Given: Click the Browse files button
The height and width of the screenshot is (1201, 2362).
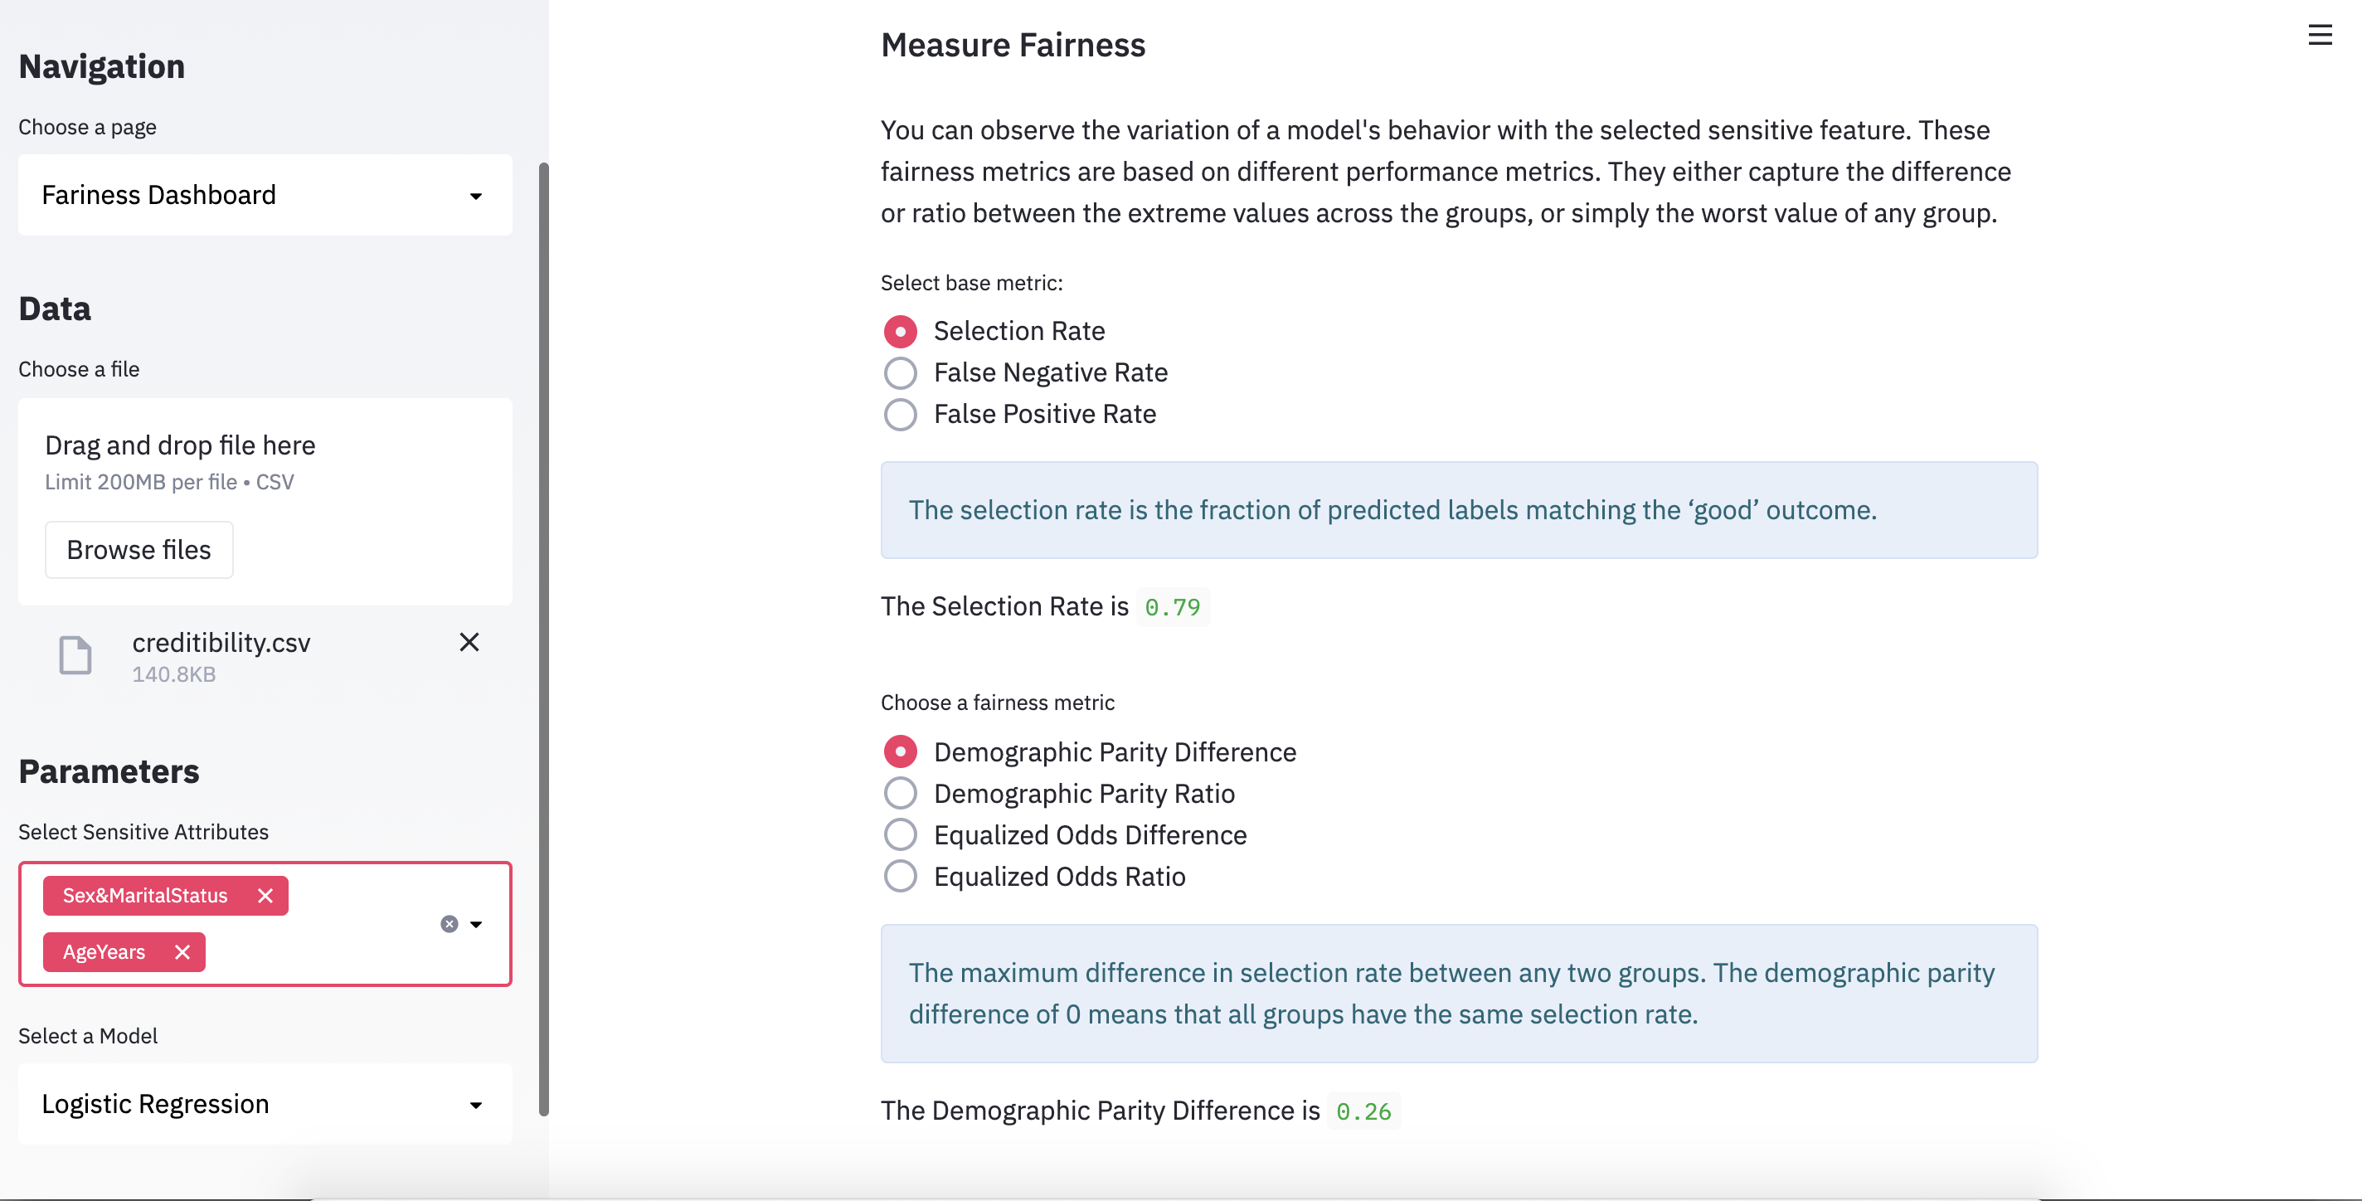Looking at the screenshot, I should tap(139, 550).
